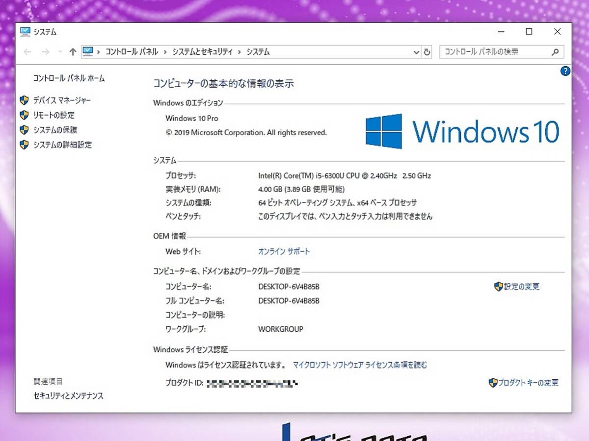Open デバイス マネージャー link

click(x=62, y=100)
